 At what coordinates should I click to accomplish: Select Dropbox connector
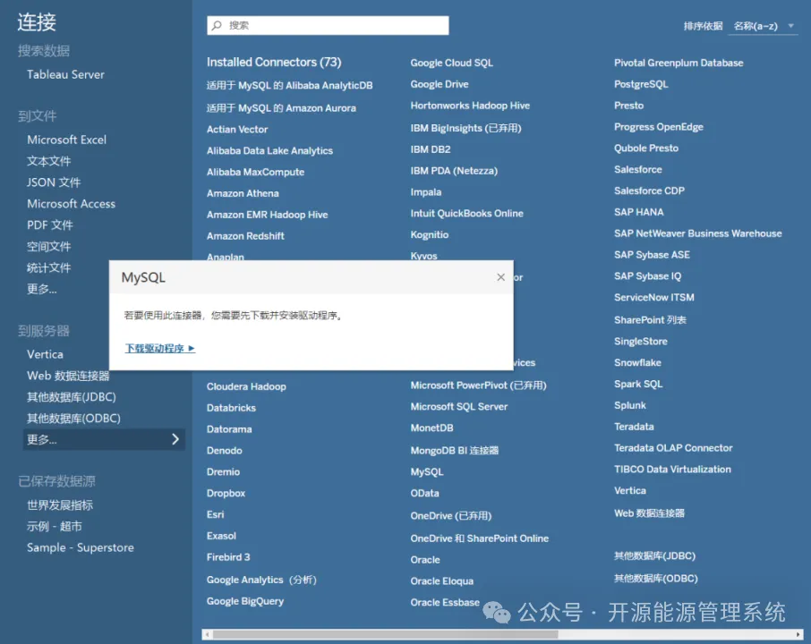226,493
